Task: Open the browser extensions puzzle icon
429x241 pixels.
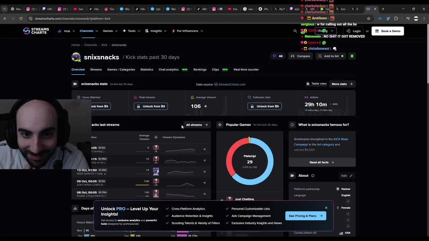Action: [396, 18]
